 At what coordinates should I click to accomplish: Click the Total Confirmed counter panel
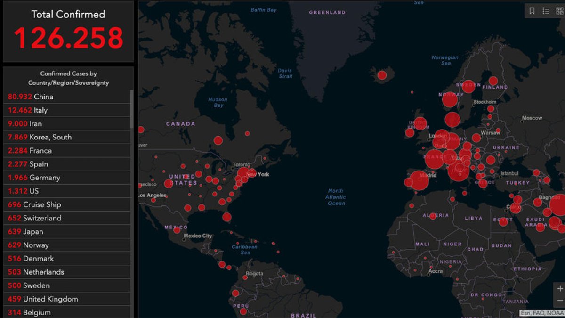(x=69, y=33)
